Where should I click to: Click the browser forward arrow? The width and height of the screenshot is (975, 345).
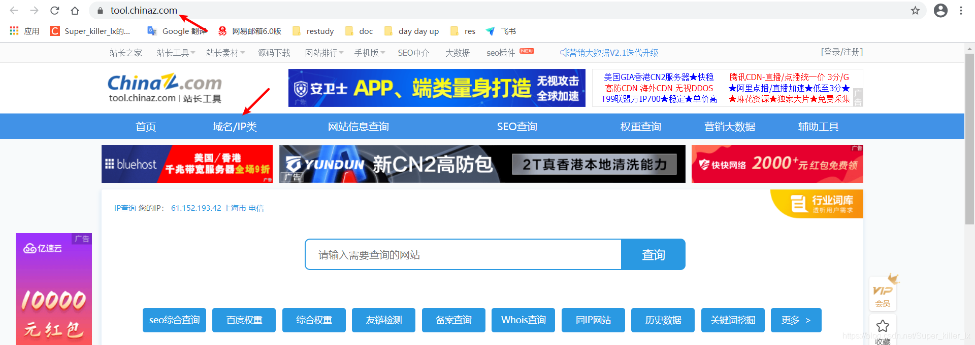(x=34, y=11)
